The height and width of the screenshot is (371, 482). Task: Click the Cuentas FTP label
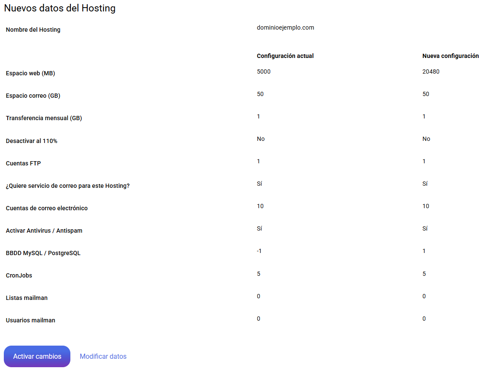coord(23,163)
